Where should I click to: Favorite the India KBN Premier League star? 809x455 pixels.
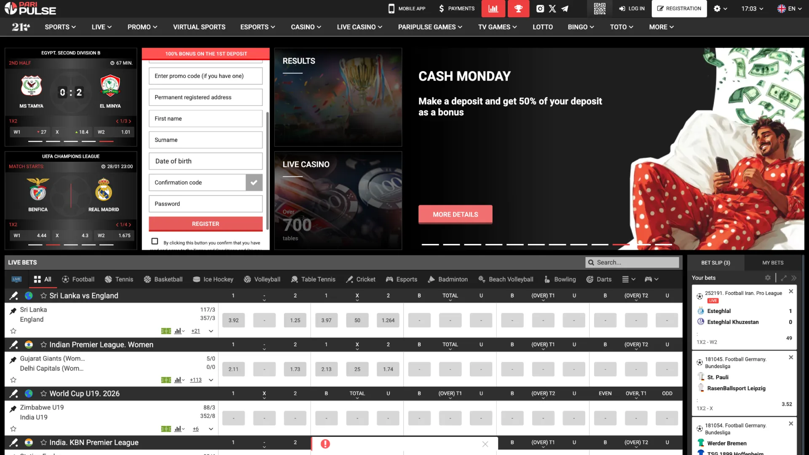tap(43, 442)
